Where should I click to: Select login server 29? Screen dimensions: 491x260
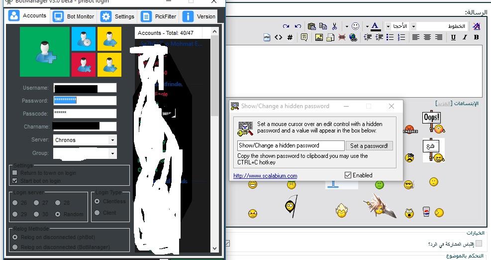tap(15, 214)
